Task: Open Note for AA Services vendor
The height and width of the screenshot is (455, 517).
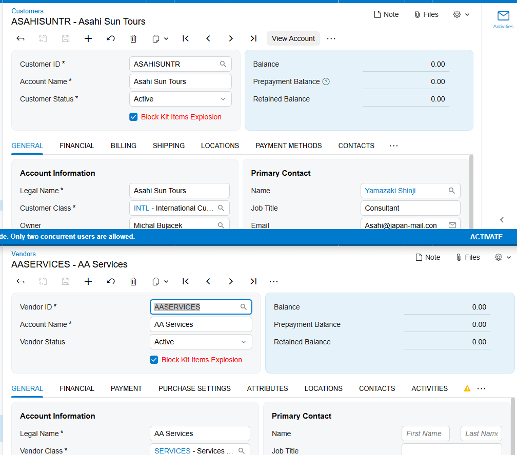Action: pyautogui.click(x=428, y=257)
